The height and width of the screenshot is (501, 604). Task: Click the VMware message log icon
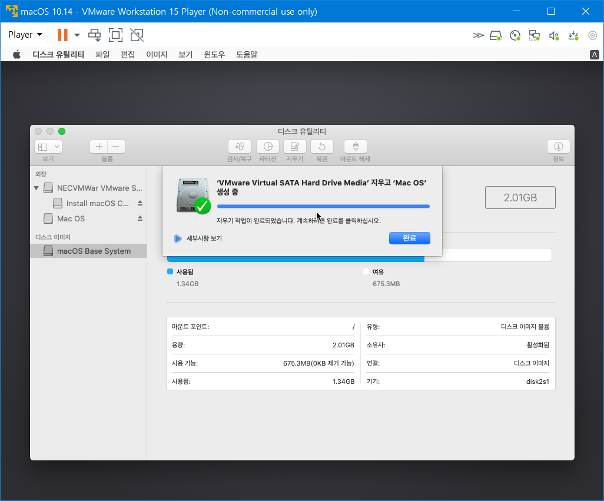tap(592, 35)
